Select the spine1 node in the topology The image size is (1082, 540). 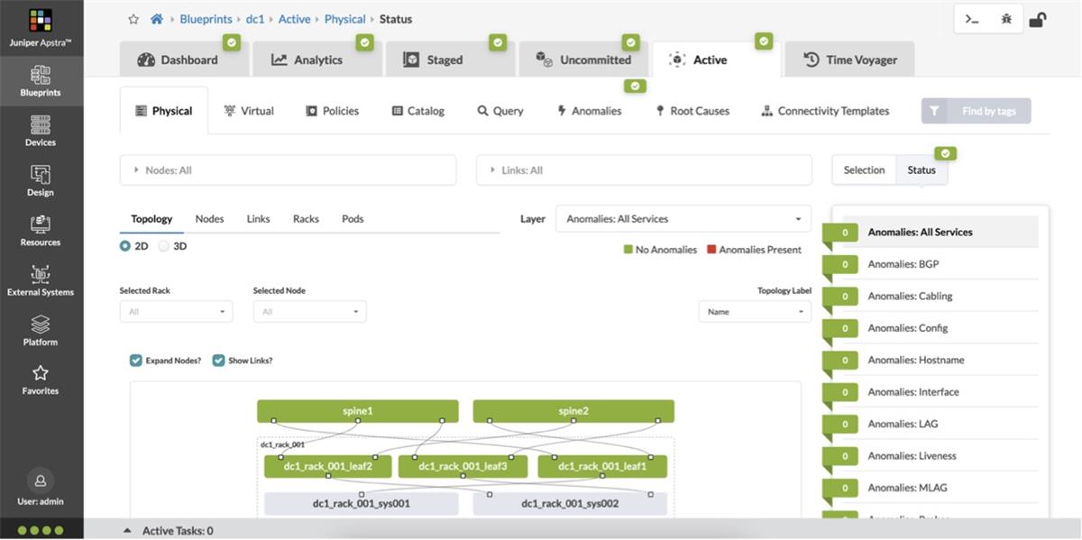coord(358,410)
